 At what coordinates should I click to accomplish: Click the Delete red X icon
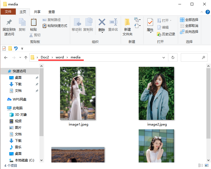click(102, 22)
